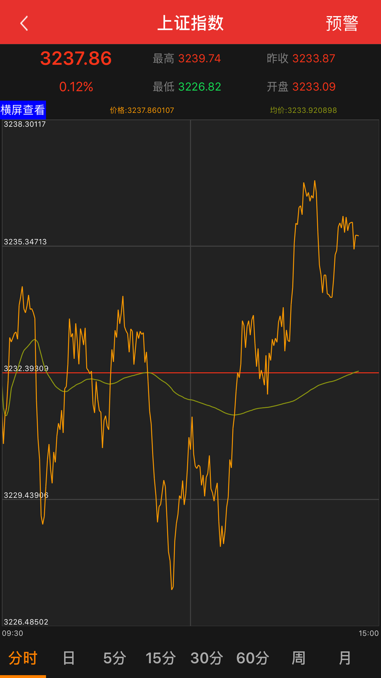Screen dimensions: 381x678
Task: Tap the 昨收 3233.87 previous close
Action: [301, 58]
